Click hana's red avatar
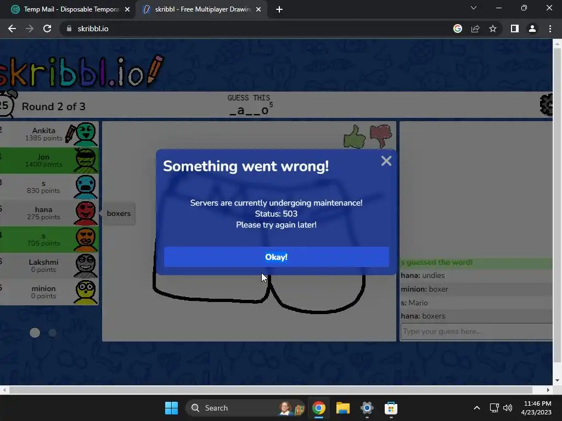The height and width of the screenshot is (421, 562). coord(86,213)
